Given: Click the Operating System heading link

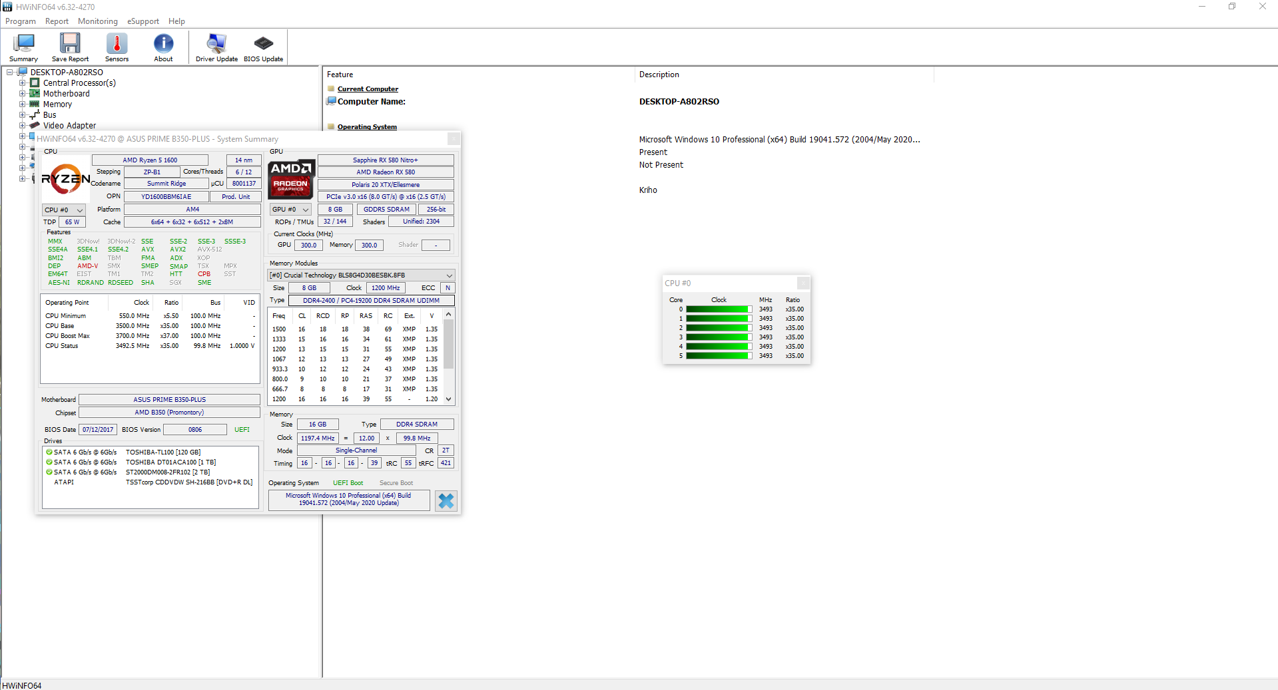Looking at the screenshot, I should pos(367,127).
